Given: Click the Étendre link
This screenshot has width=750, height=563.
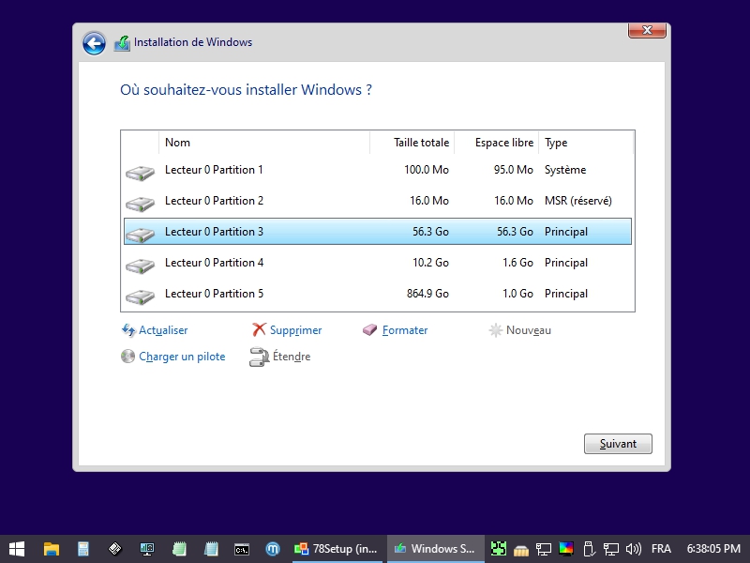Looking at the screenshot, I should pyautogui.click(x=291, y=357).
